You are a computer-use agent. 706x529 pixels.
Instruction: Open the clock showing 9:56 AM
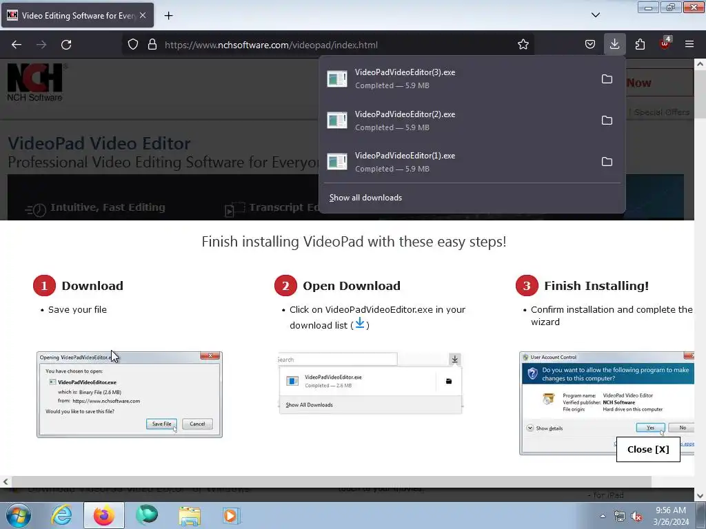pos(671,516)
